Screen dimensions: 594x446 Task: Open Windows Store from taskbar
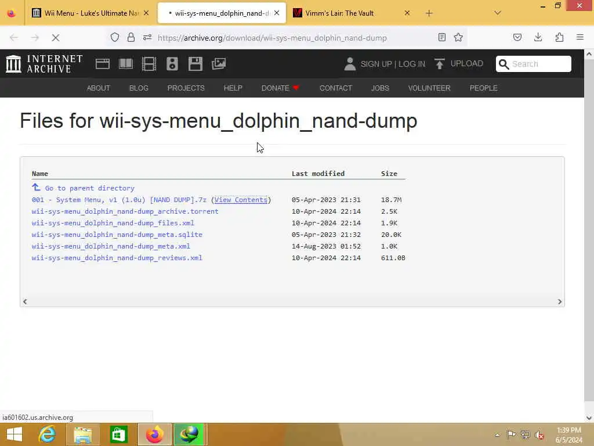tap(118, 434)
